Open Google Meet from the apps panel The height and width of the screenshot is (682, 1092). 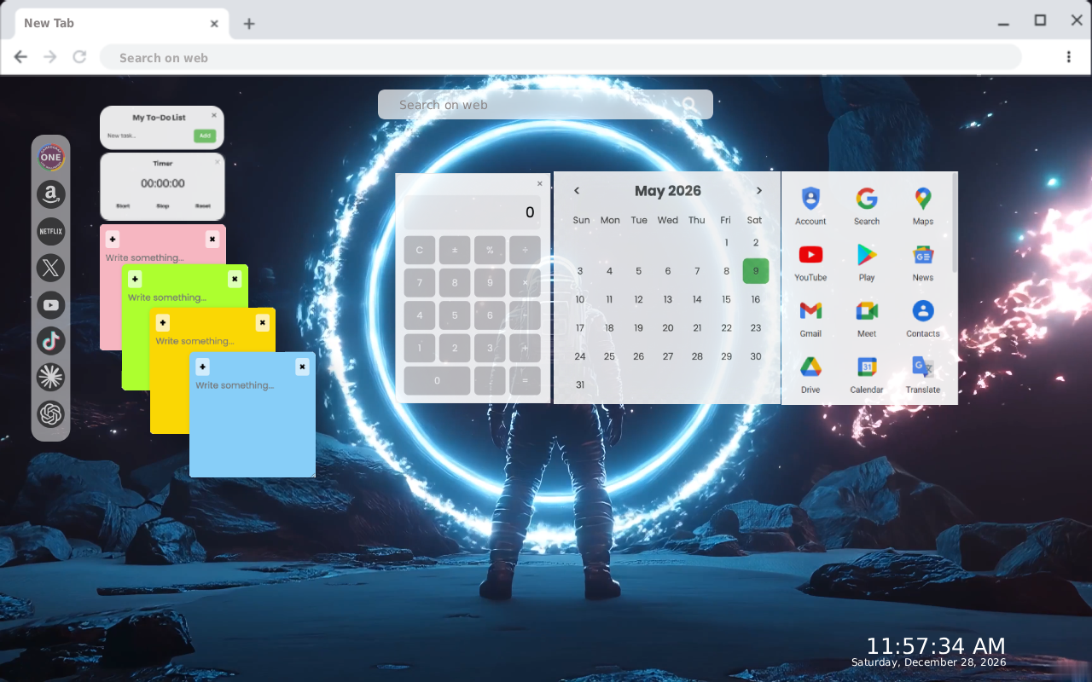pyautogui.click(x=867, y=319)
